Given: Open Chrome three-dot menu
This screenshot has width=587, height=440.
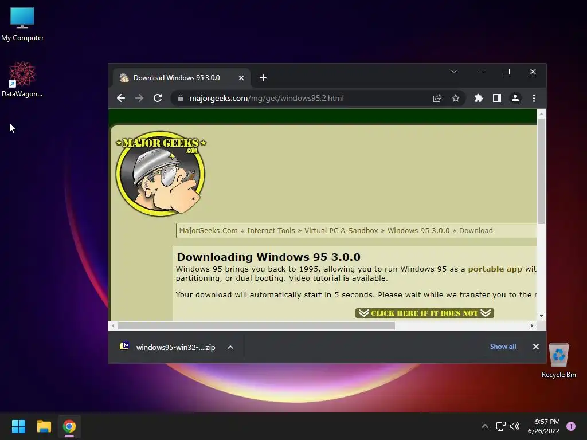Looking at the screenshot, I should 534,98.
